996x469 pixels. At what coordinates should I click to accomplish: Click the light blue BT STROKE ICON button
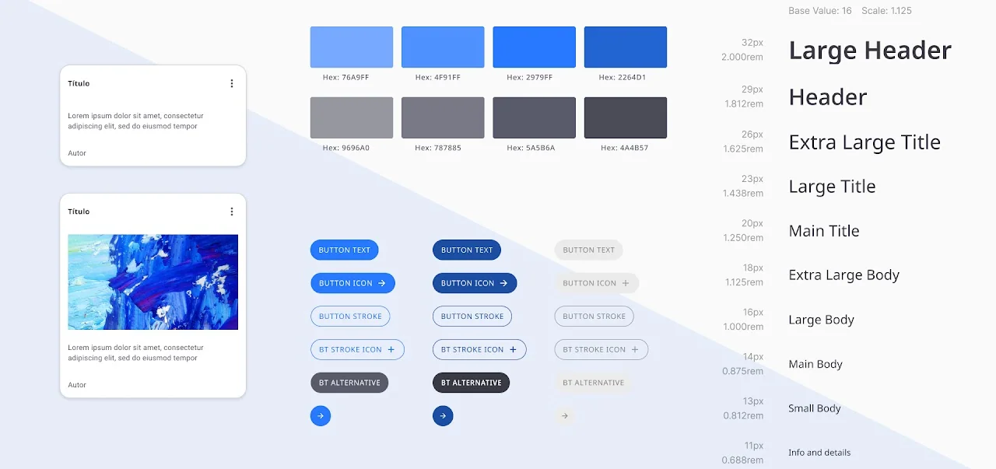point(357,350)
